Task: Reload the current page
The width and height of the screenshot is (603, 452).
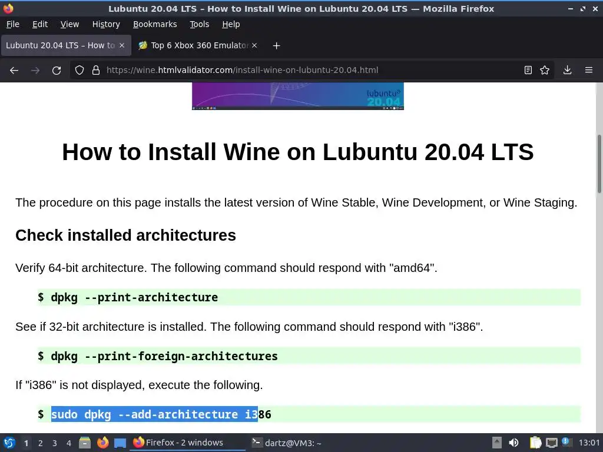Action: [57, 71]
